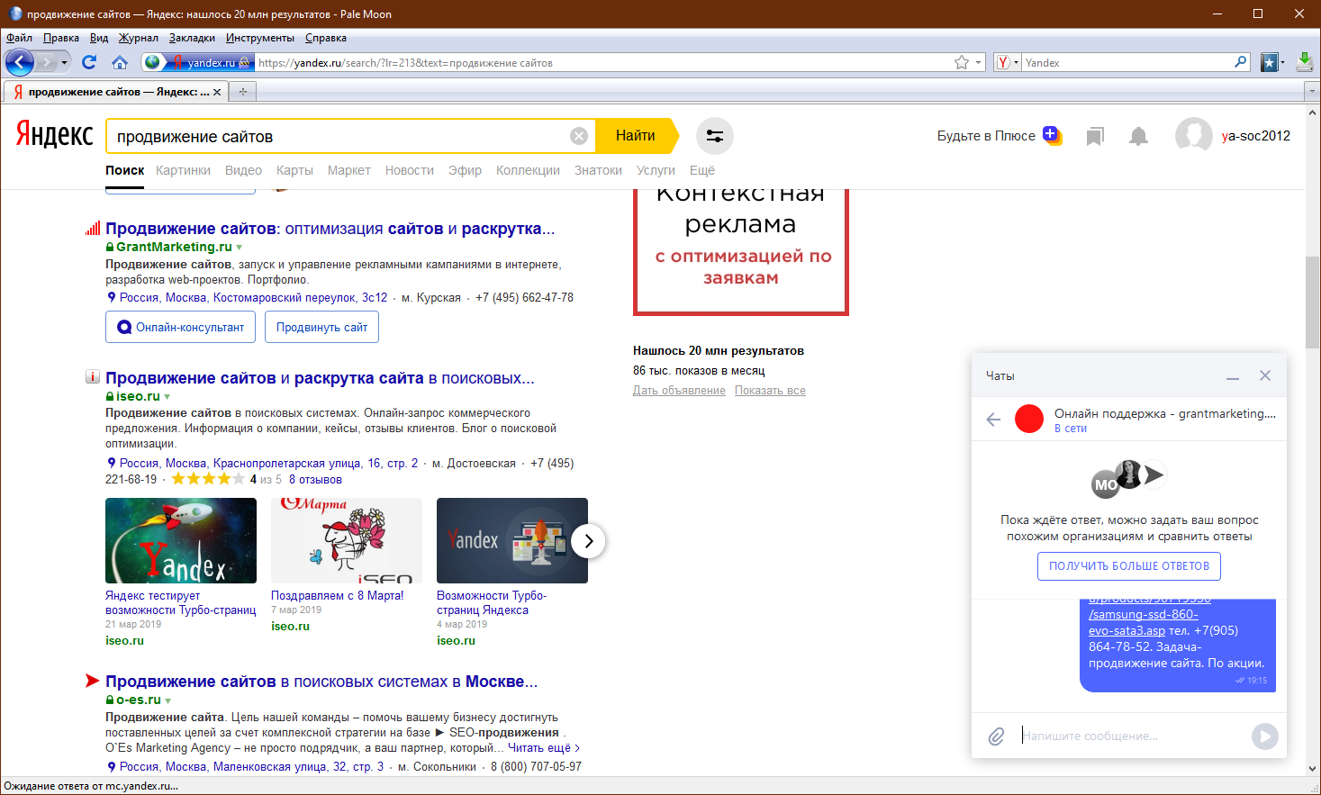Open the Журнал menu
Viewport: 1321px width, 795px height.
(x=139, y=38)
